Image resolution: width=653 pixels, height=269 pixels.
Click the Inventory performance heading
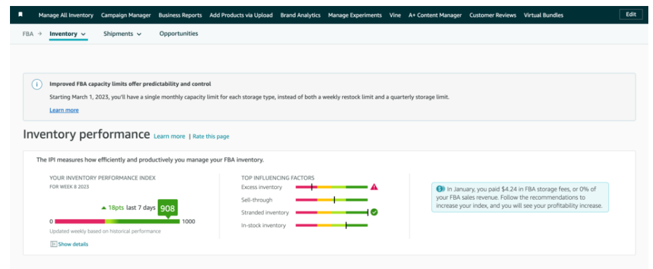87,134
